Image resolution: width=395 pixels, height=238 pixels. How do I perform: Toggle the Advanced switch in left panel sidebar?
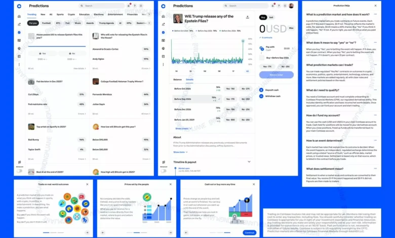(x=19, y=170)
